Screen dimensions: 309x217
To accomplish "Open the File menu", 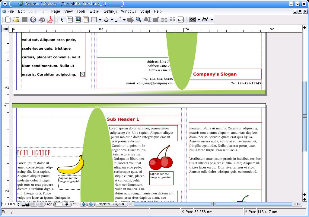I will 11,11.
